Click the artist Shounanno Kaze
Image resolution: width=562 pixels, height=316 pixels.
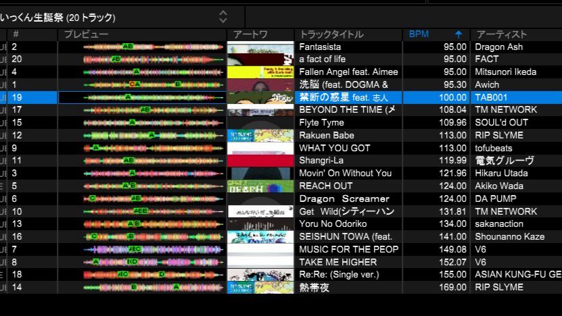pos(509,236)
